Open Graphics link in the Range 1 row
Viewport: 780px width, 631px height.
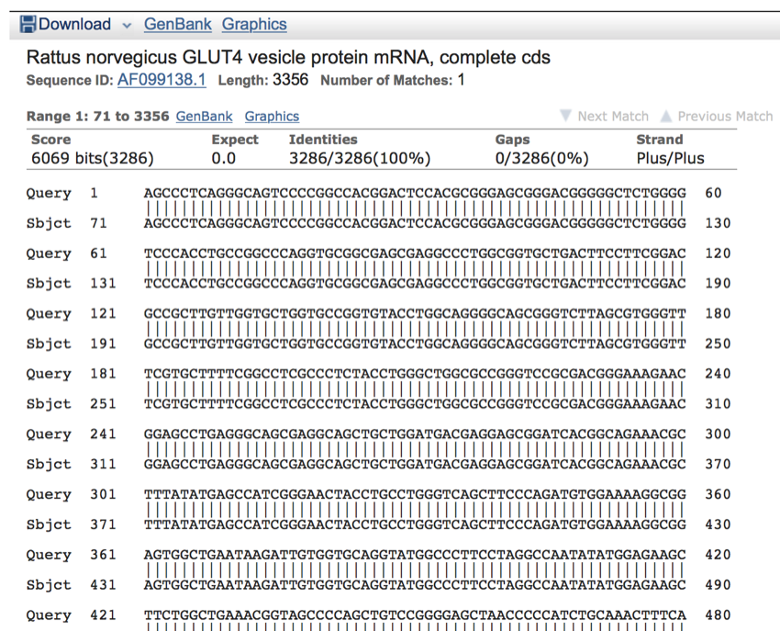pyautogui.click(x=272, y=117)
